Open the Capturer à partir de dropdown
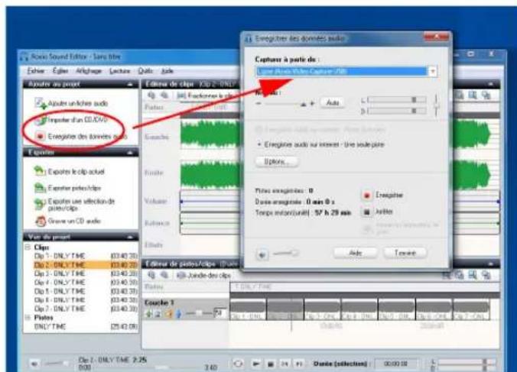 coord(433,71)
